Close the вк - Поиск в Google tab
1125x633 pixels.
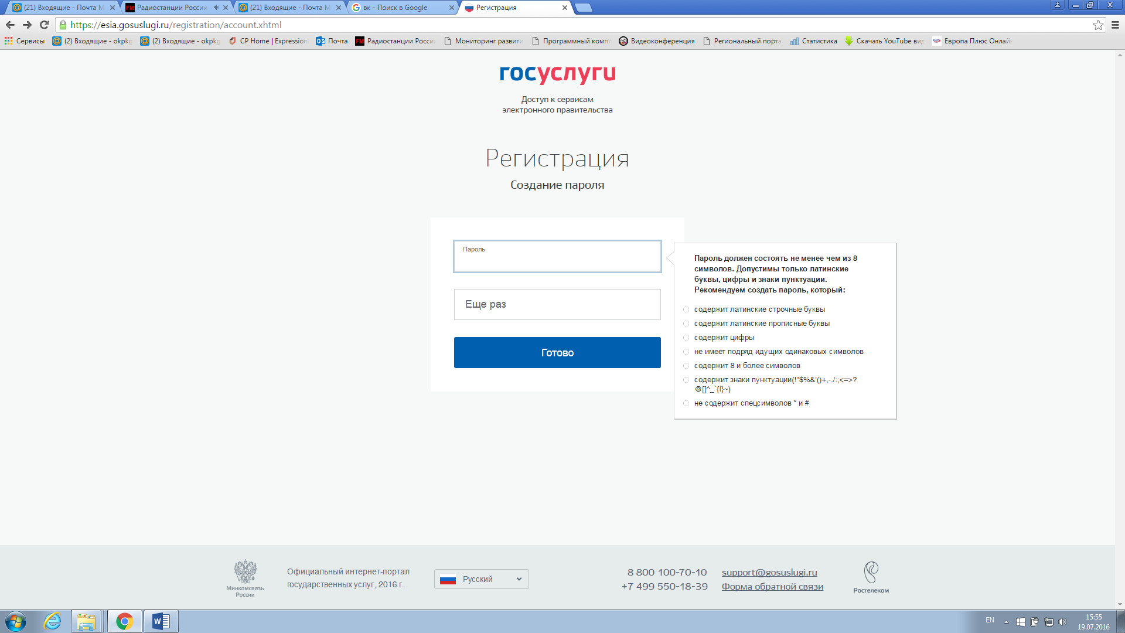point(451,8)
